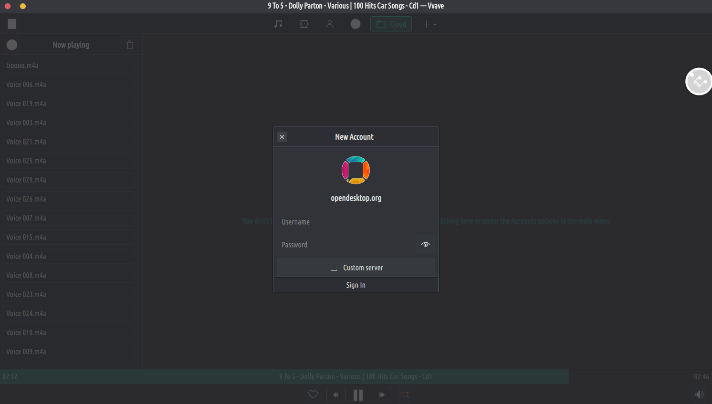Image resolution: width=712 pixels, height=404 pixels.
Task: Enable the Custom server option
Action: [x=356, y=268]
